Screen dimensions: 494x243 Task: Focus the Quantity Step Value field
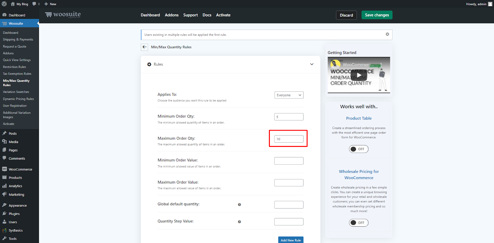pos(289,222)
